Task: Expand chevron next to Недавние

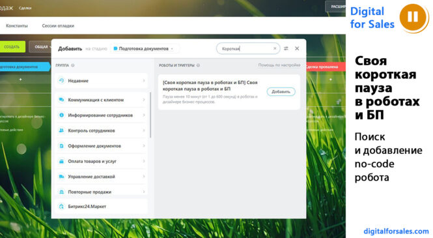Action: pyautogui.click(x=144, y=81)
